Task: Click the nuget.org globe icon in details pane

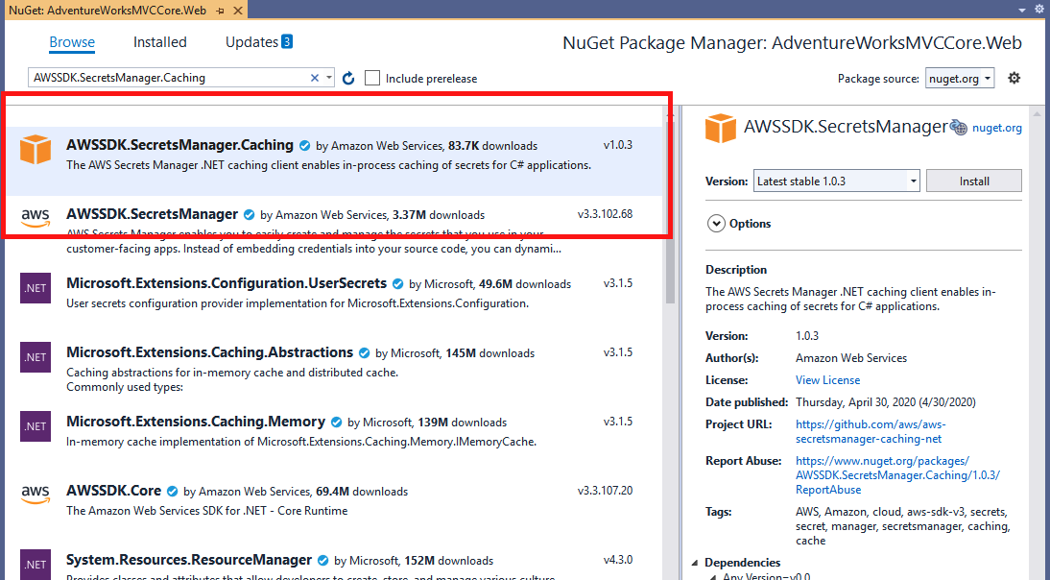Action: (959, 126)
